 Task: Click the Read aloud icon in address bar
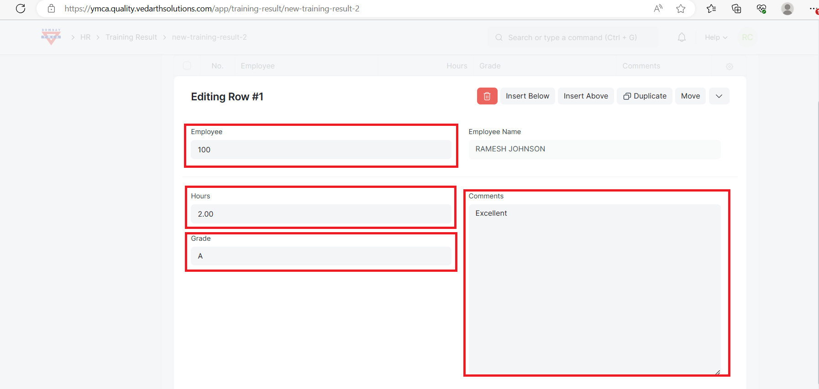coord(658,9)
